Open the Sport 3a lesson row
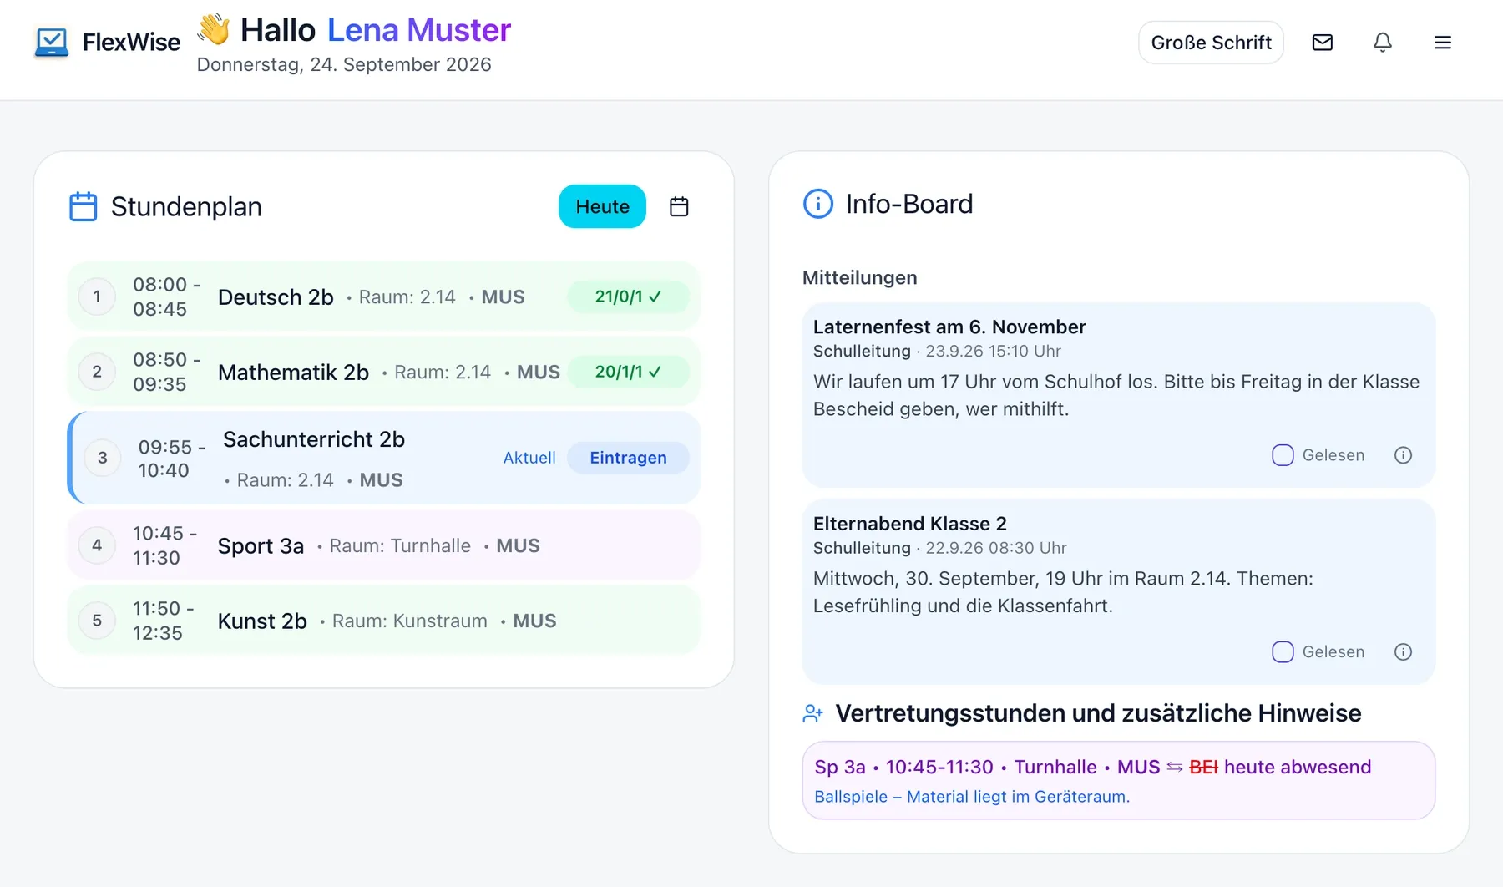The width and height of the screenshot is (1503, 887). [x=383, y=545]
